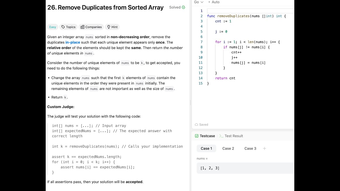Select Case 2 tab
Viewport: 340px width, 191px height.
228,149
